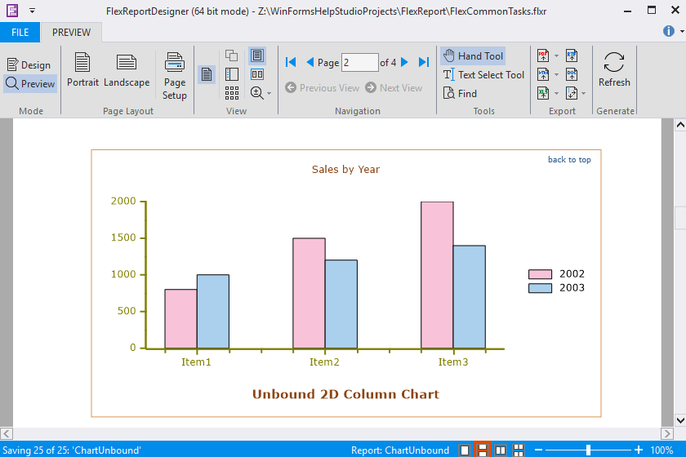Switch to Design mode
The width and height of the screenshot is (686, 457).
[29, 65]
